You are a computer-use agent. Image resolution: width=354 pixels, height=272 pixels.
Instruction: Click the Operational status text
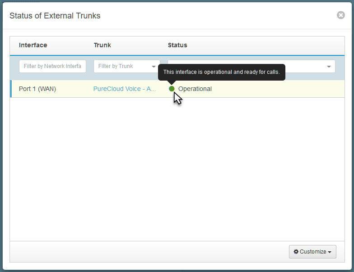[x=195, y=89]
